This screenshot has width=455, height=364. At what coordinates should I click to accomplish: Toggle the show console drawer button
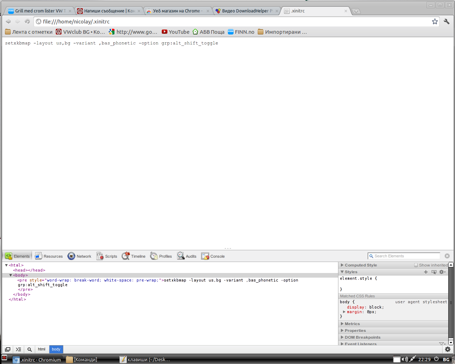point(18,349)
